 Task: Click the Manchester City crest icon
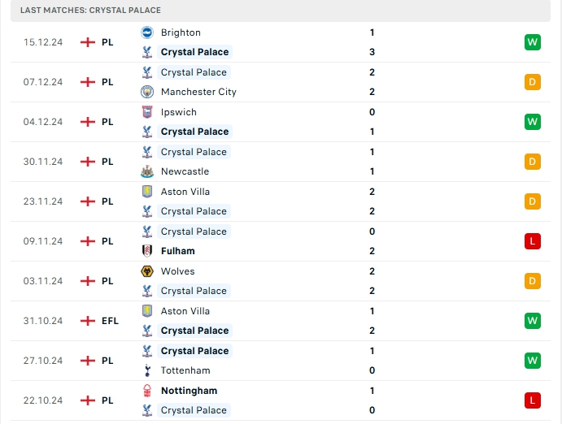(147, 92)
